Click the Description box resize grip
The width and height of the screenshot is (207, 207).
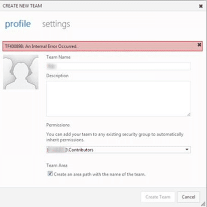click(188, 114)
